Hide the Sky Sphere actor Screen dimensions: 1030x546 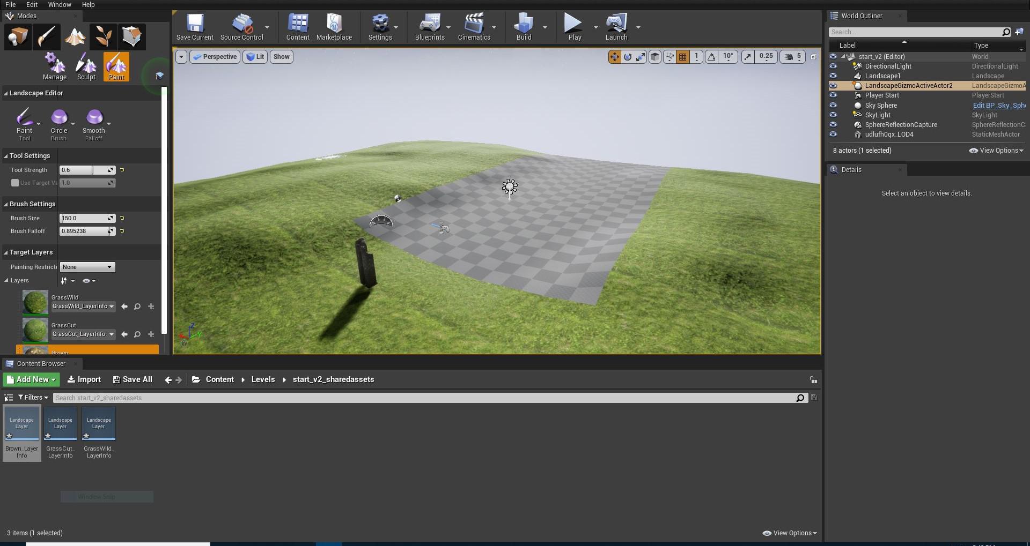click(x=833, y=105)
